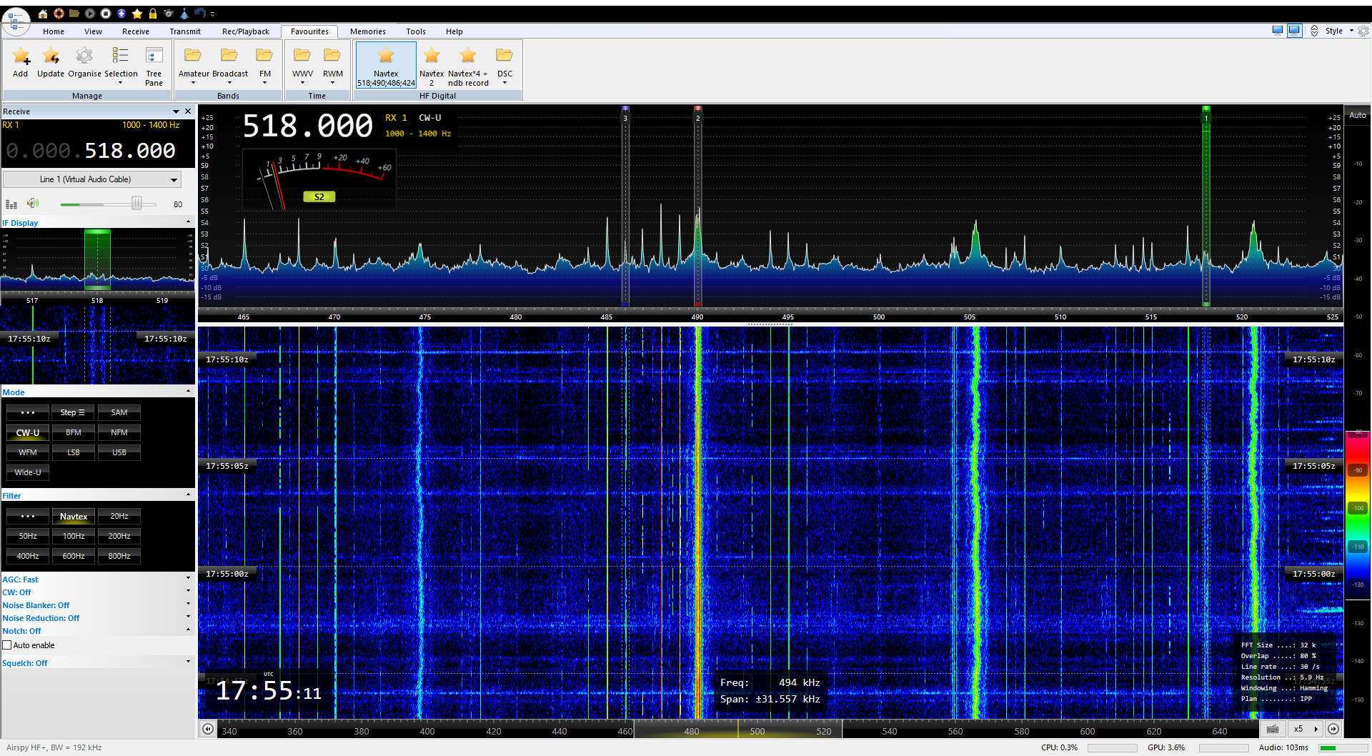This screenshot has height=756, width=1372.
Task: Click the 518.000 frequency display in Receive panel
Action: point(129,151)
